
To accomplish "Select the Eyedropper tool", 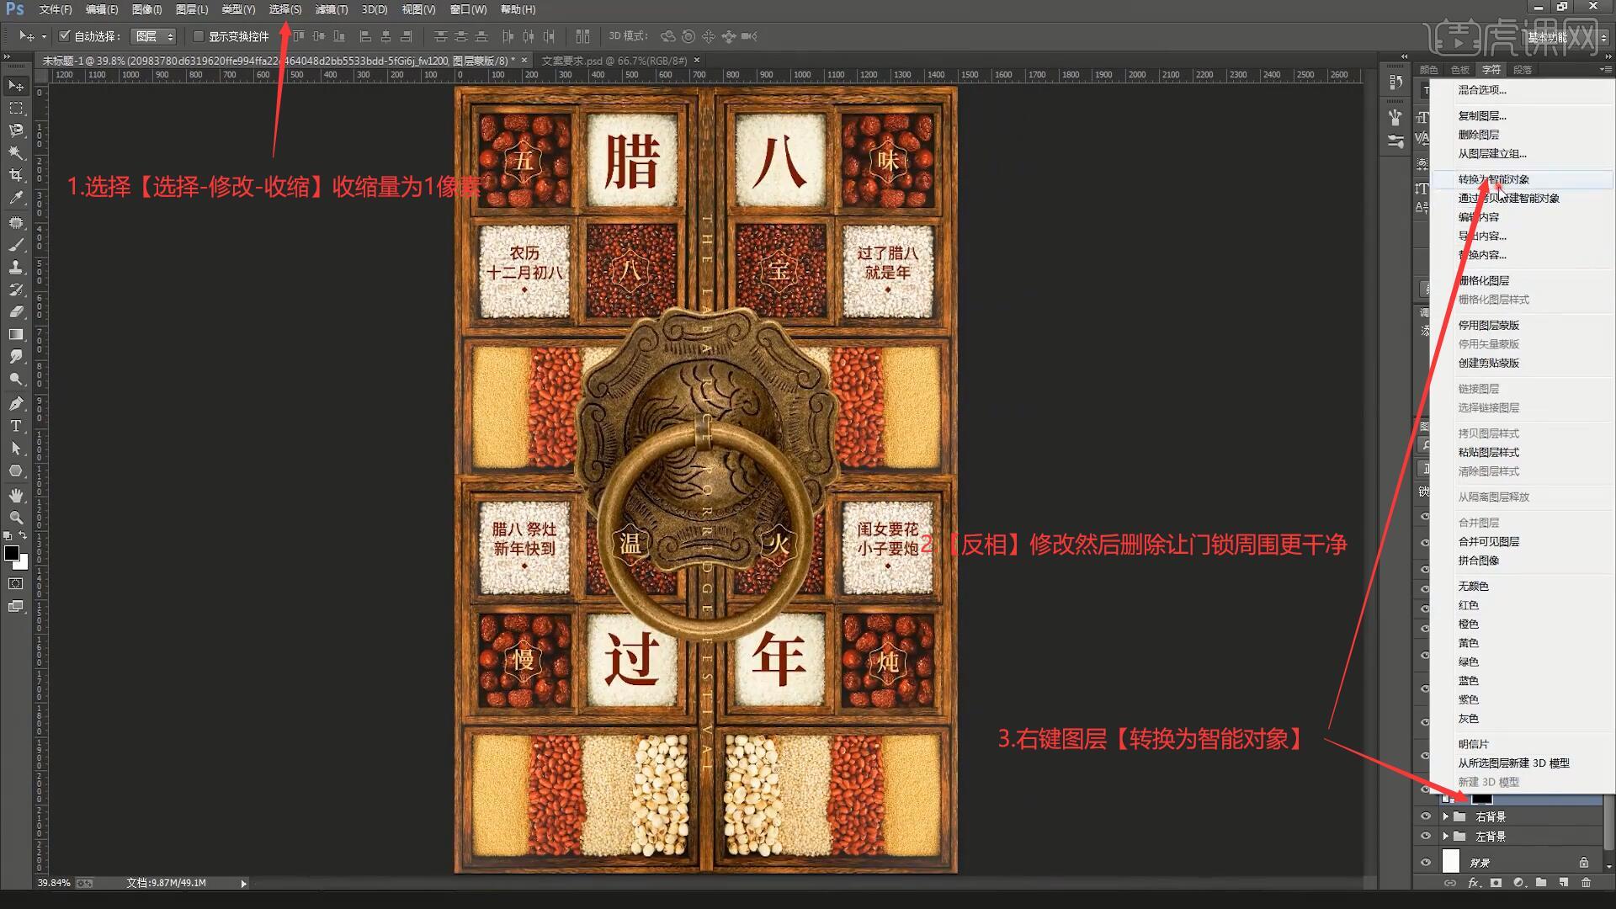I will pos(16,198).
